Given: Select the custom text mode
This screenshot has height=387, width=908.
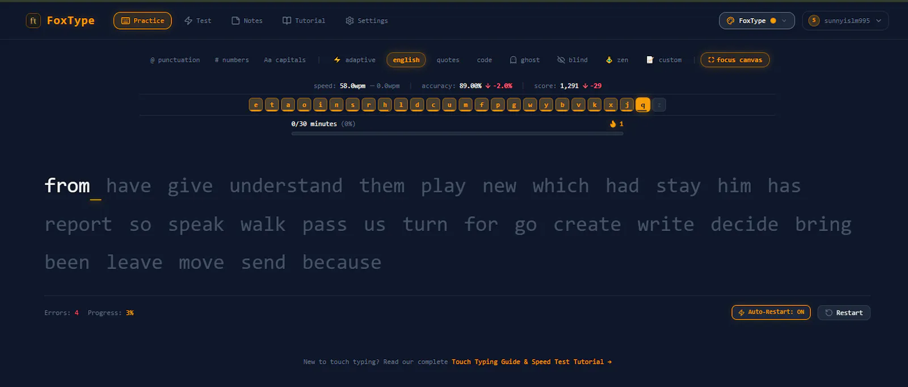Looking at the screenshot, I should 663,60.
